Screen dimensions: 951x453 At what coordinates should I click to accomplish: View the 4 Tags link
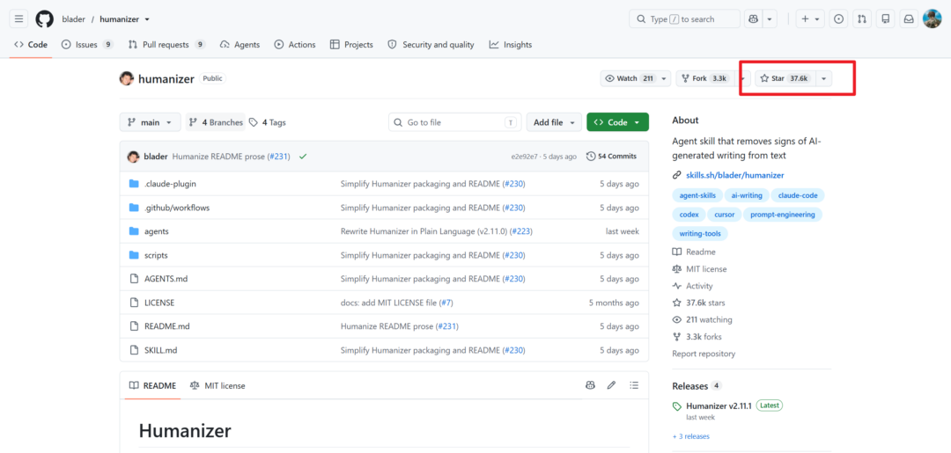point(268,122)
